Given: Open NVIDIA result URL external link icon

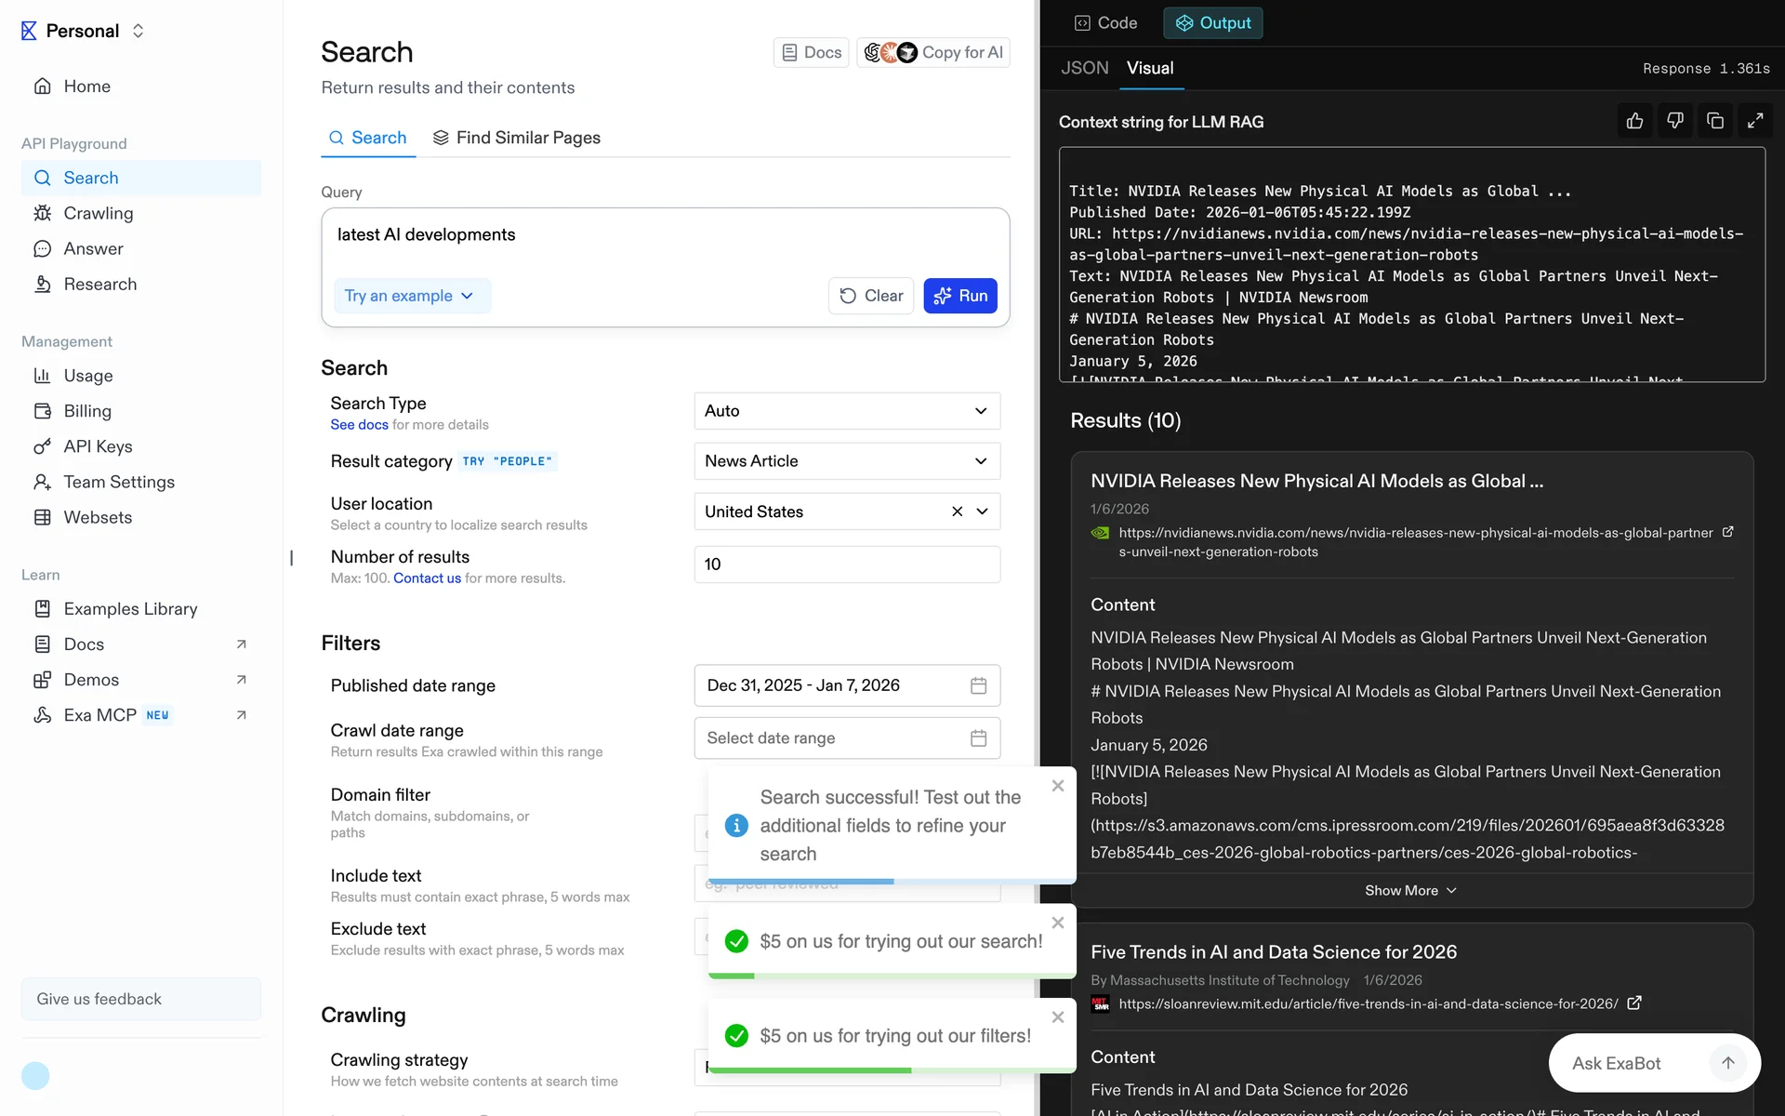Looking at the screenshot, I should 1727,532.
